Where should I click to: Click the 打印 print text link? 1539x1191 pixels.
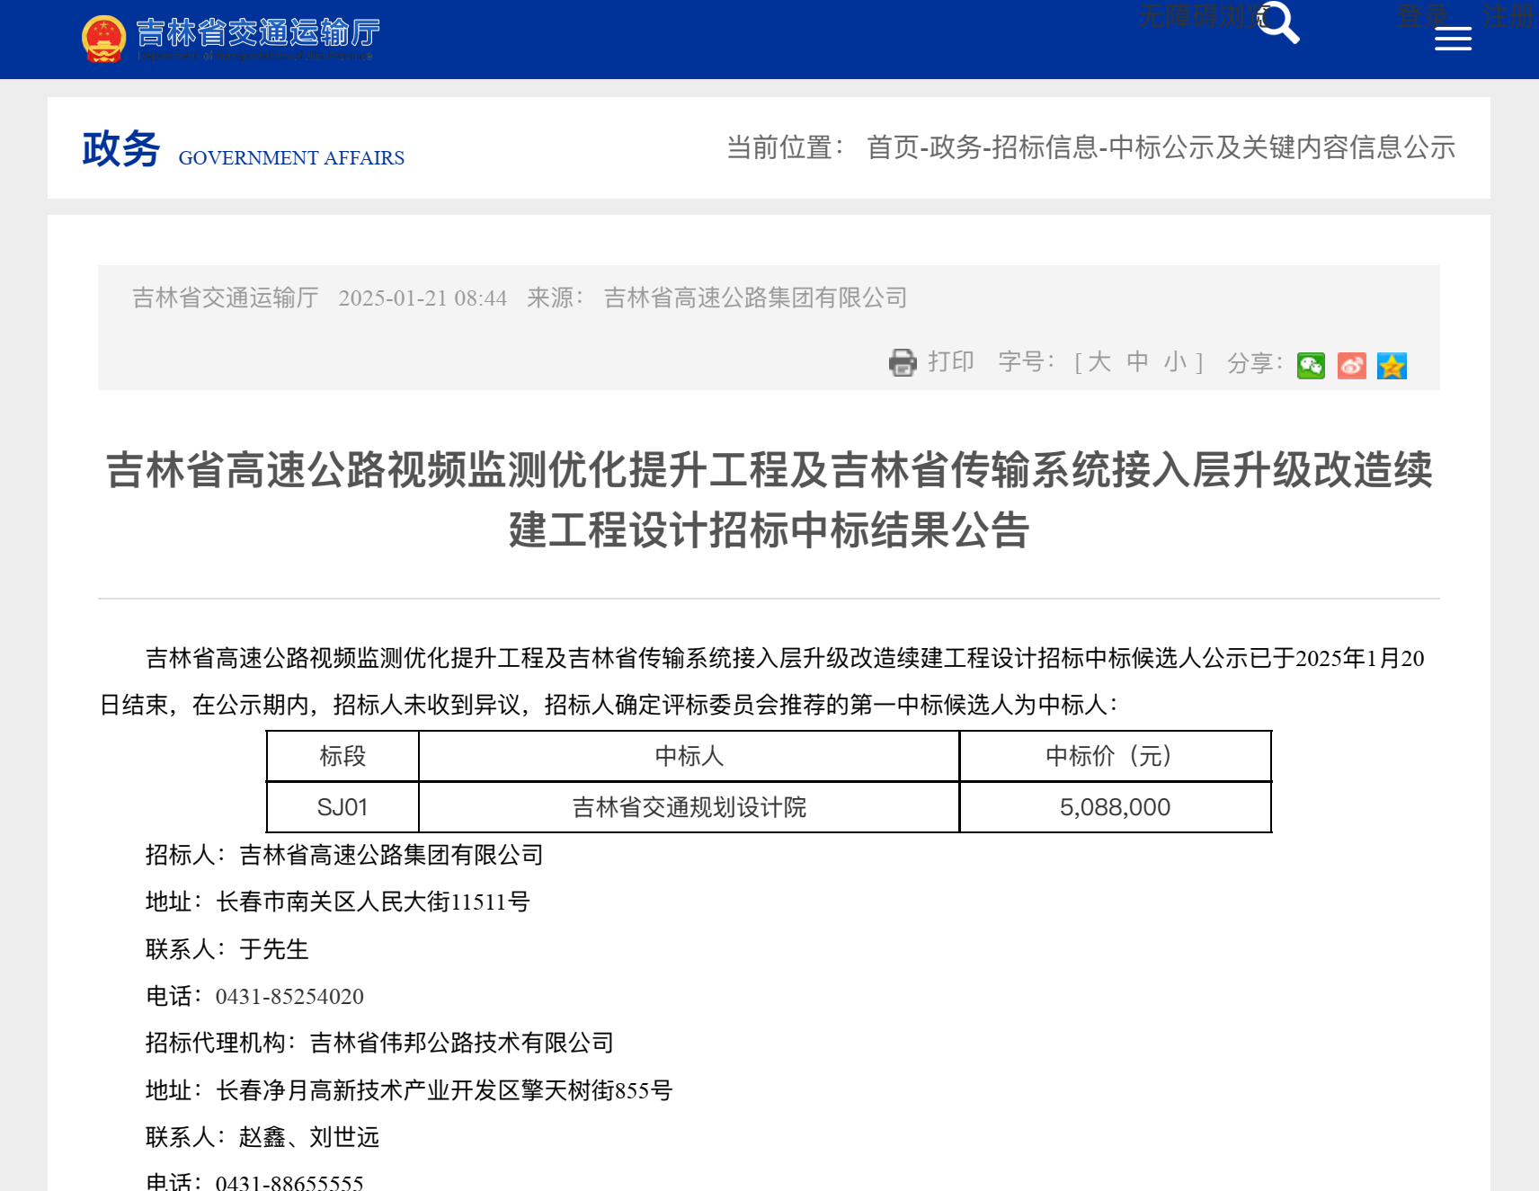click(951, 362)
